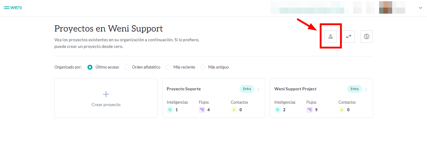Screen dimensions: 427x157
Task: Click the switch organization arrows icon
Action: [349, 37]
